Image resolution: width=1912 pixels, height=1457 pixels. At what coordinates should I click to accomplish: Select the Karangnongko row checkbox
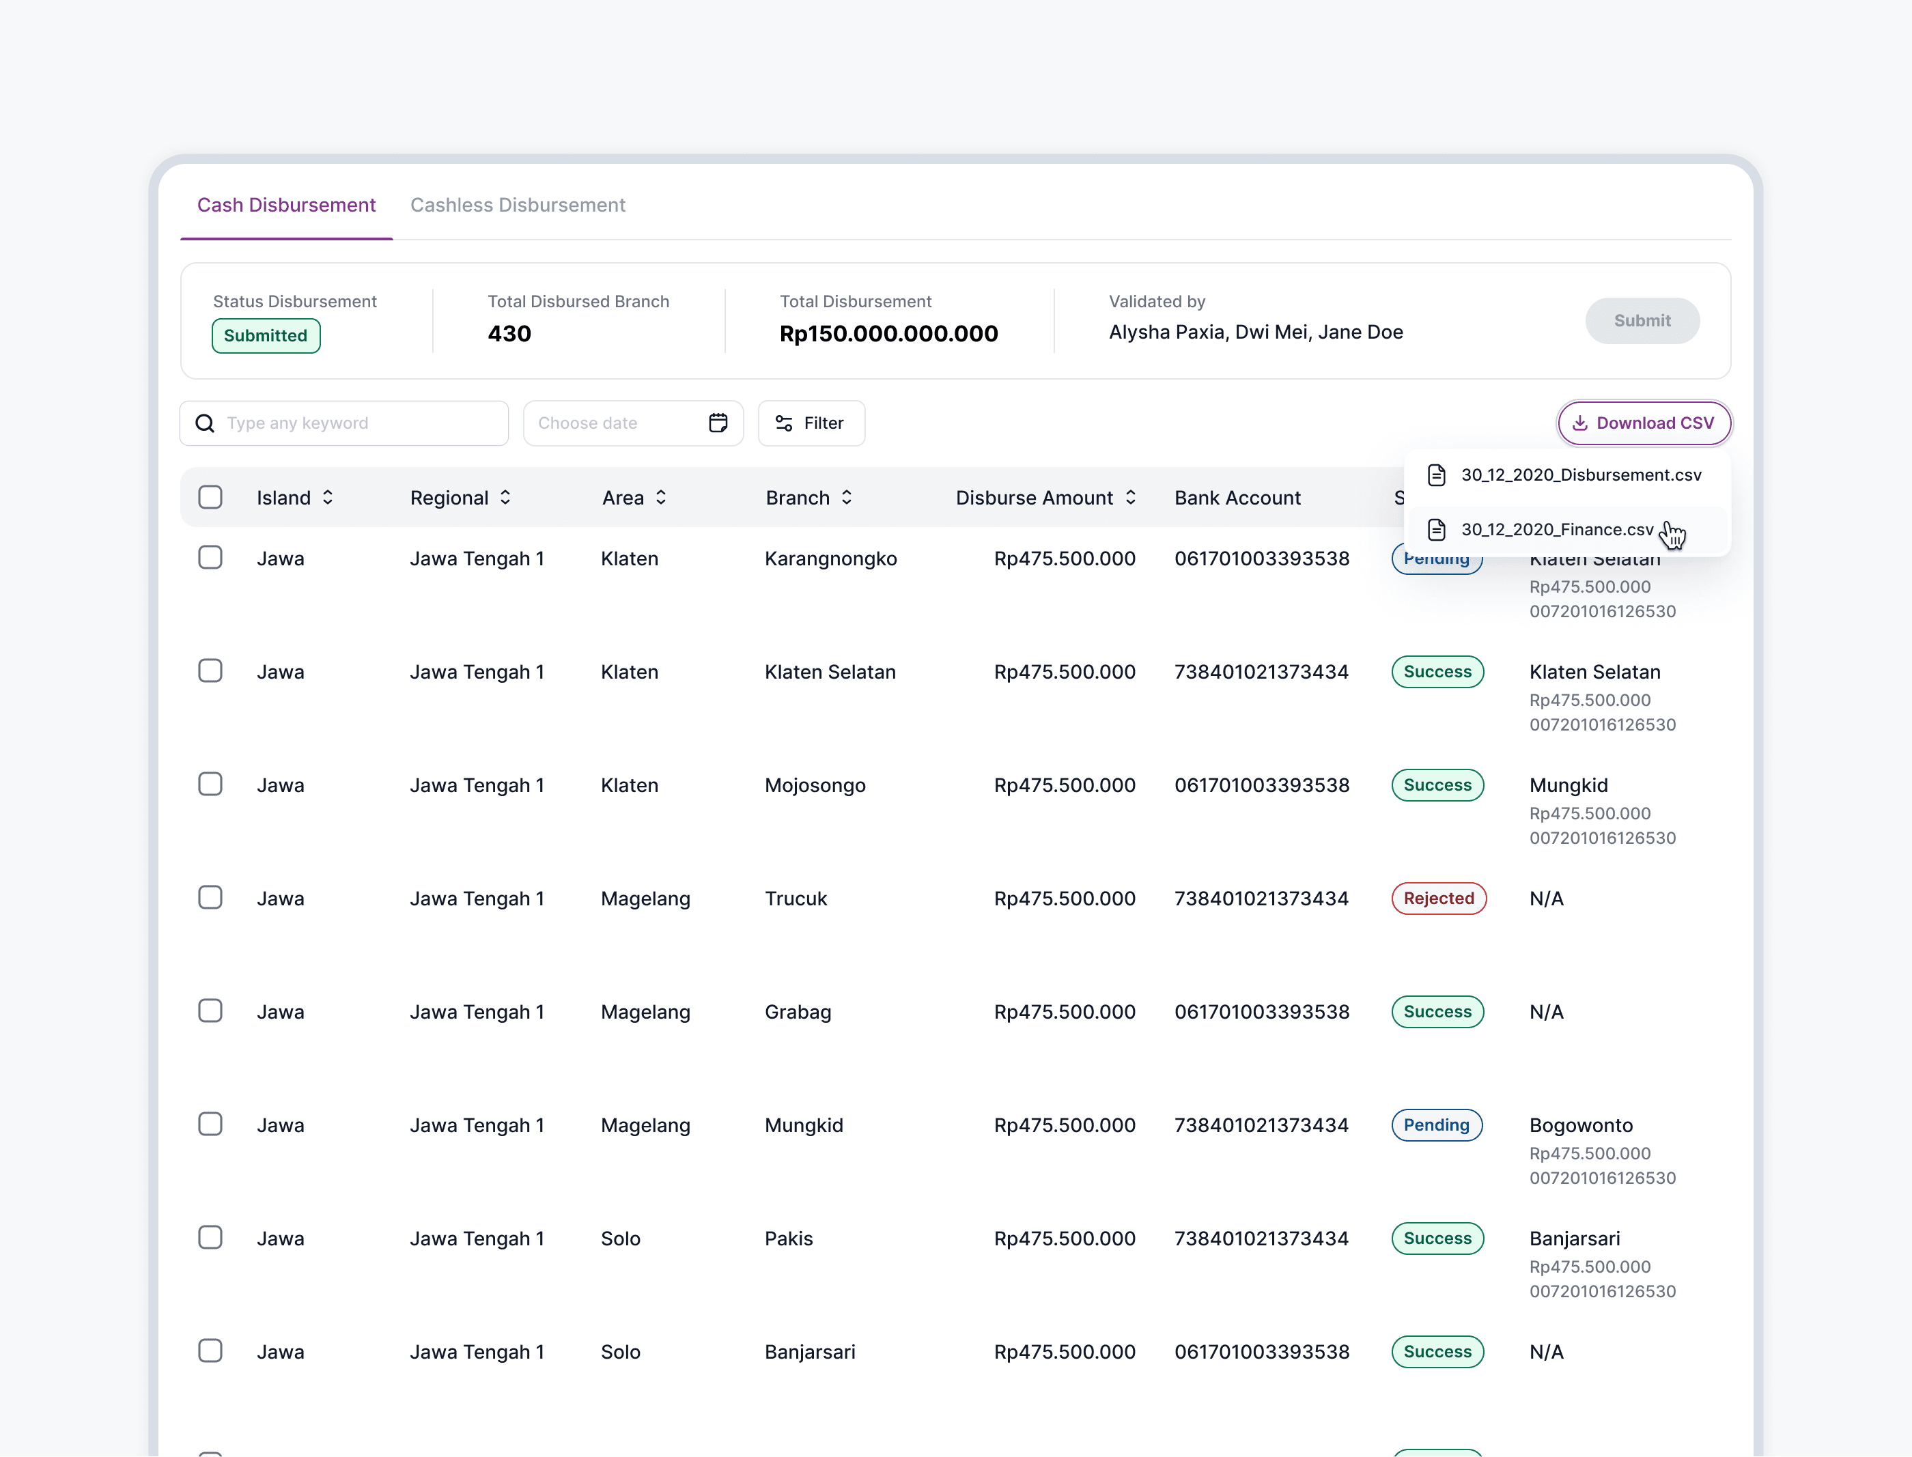click(x=210, y=558)
